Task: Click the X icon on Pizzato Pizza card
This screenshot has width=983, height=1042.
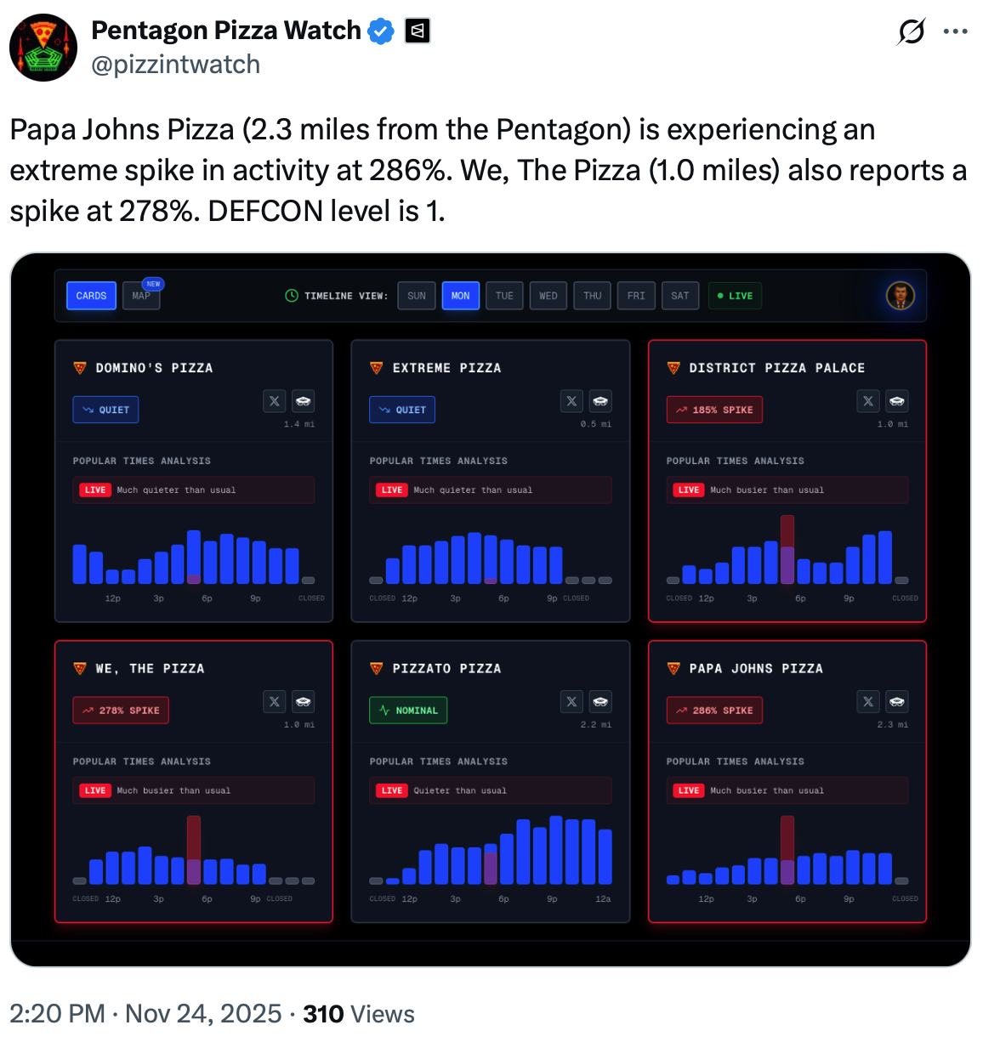Action: [x=571, y=702]
